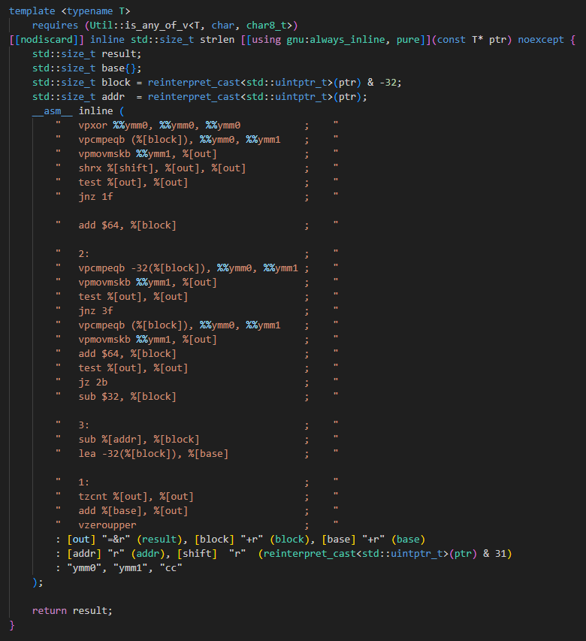The width and height of the screenshot is (586, 641).
Task: Click the '[shift]' operand name in constraints
Action: click(197, 554)
